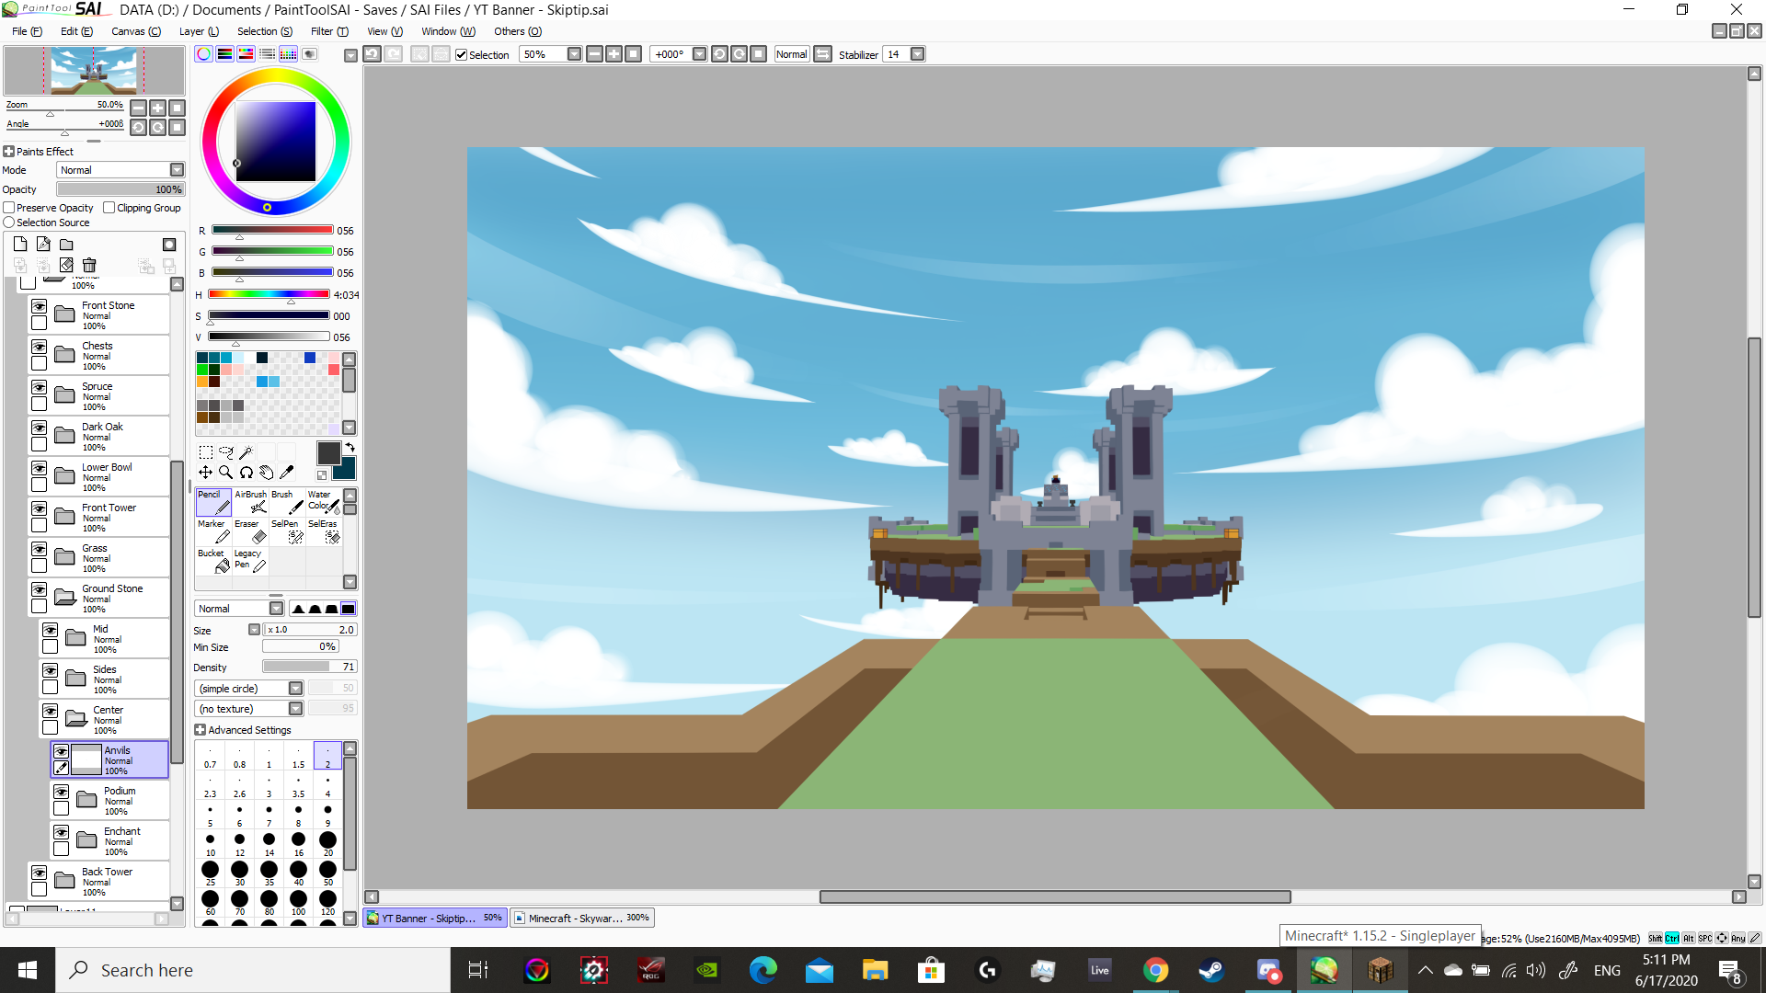Viewport: 1766px width, 993px height.
Task: Select the SelEras tool
Action: [x=324, y=531]
